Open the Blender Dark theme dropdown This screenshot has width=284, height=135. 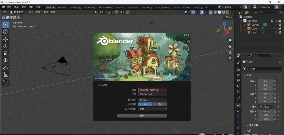(153, 94)
